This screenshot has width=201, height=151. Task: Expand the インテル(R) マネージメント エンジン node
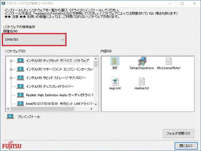coord(11,69)
